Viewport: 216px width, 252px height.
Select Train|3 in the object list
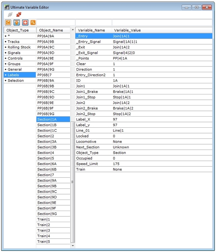(44, 230)
